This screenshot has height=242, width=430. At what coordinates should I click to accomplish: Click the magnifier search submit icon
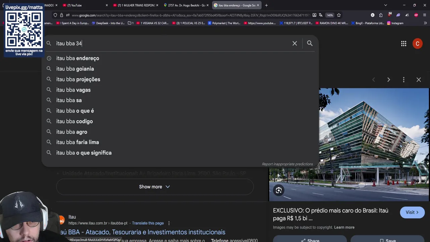310,43
